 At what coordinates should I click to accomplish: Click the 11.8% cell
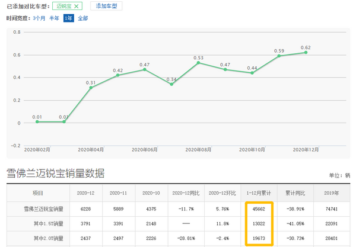(223, 224)
